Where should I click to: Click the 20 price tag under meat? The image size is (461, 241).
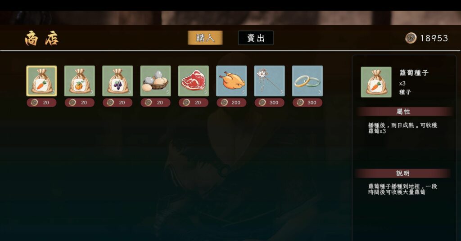pos(194,103)
